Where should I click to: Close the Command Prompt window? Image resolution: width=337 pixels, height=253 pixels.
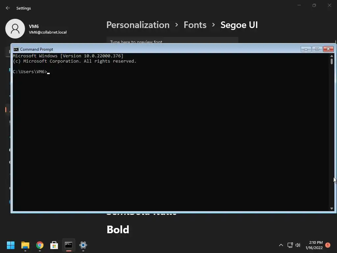click(x=328, y=49)
